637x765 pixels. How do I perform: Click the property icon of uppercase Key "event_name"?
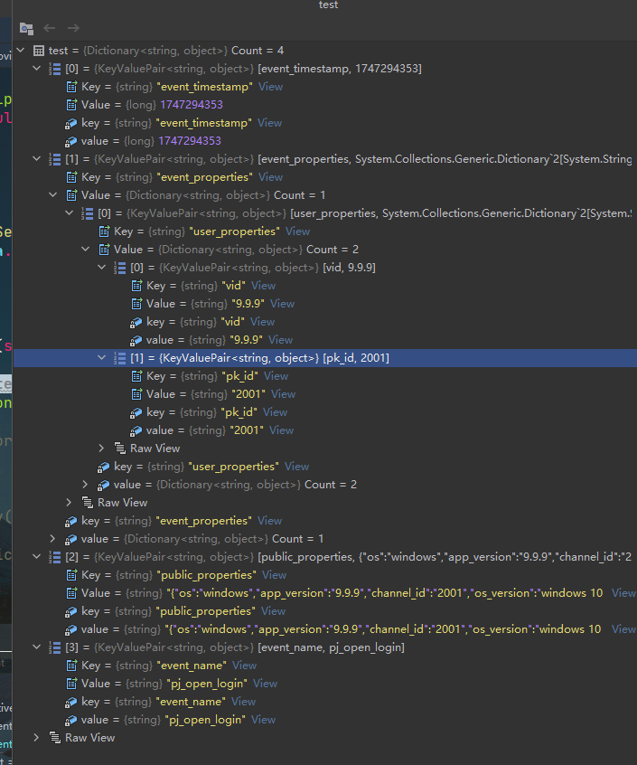71,666
